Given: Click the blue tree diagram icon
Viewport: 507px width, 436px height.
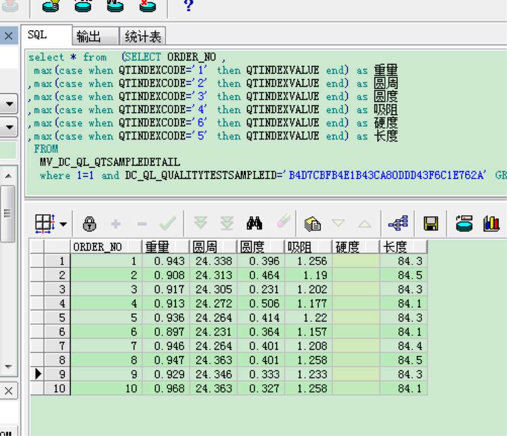Looking at the screenshot, I should (x=398, y=223).
